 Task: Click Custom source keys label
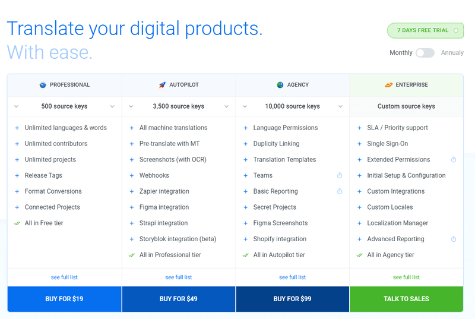(x=406, y=106)
